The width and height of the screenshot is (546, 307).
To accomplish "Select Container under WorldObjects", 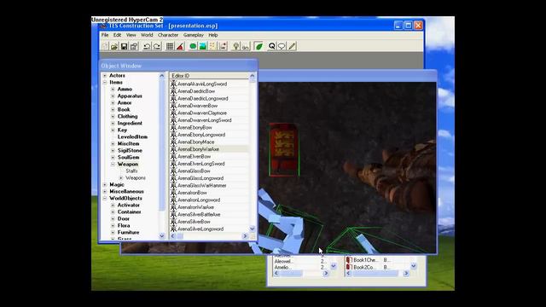I will point(129,212).
